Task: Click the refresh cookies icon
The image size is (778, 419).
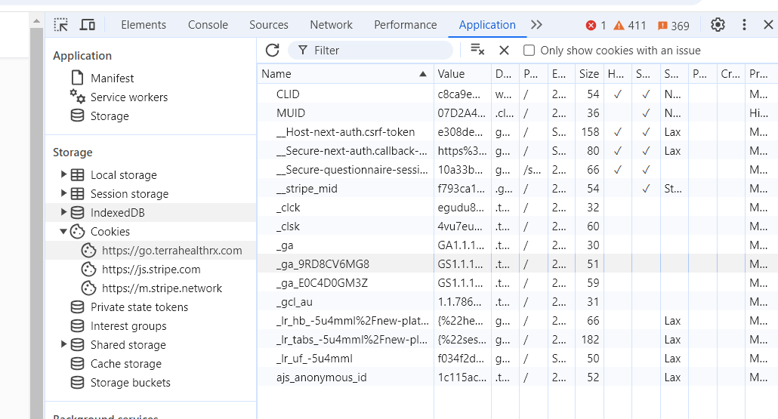Action: tap(273, 51)
